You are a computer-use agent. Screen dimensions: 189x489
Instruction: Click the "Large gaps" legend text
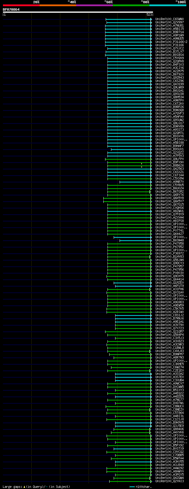click(x=36, y=487)
